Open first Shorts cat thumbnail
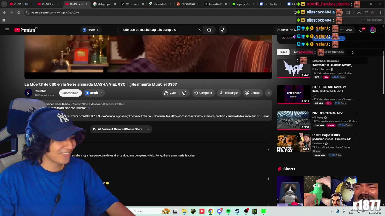Screen dimensions: 385x216 [290, 191]
